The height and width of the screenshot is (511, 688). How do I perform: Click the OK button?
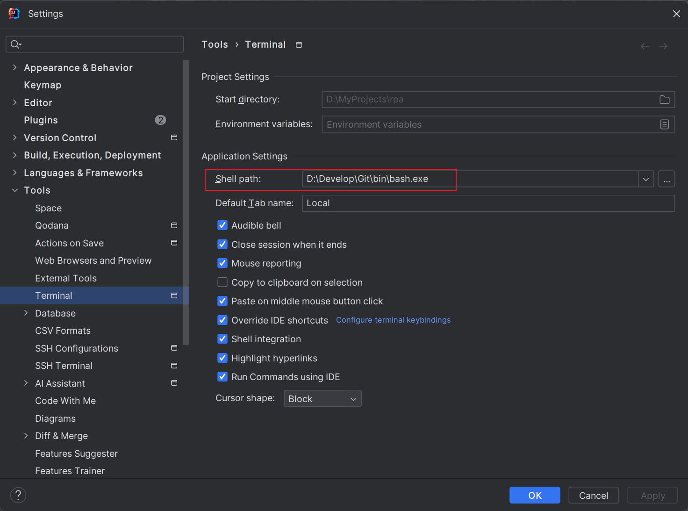[535, 495]
